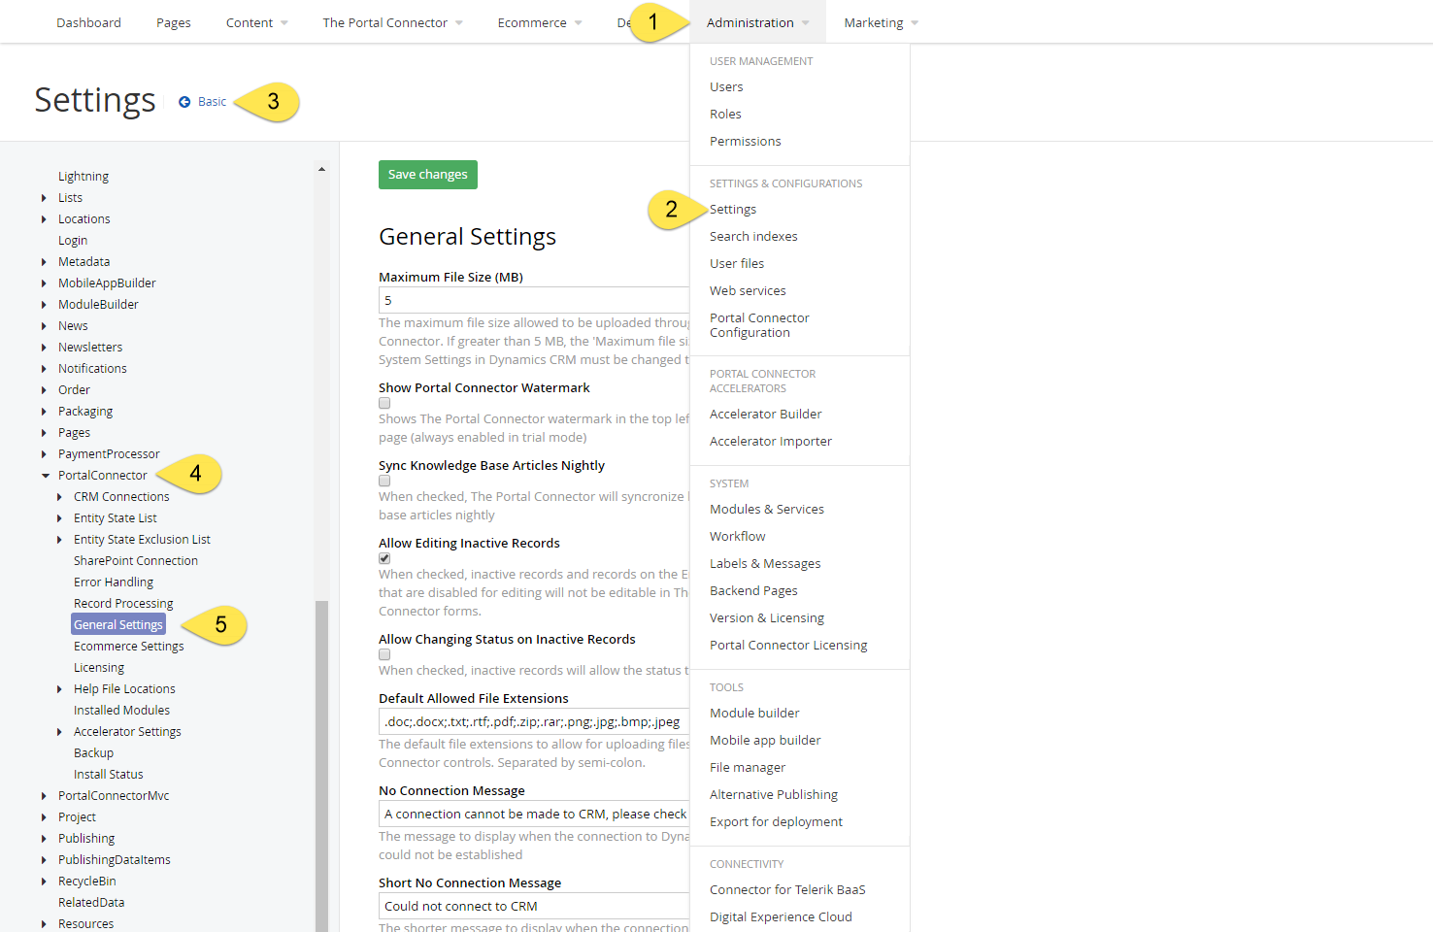
Task: Select Settings in the Administration menu
Action: [x=733, y=210]
